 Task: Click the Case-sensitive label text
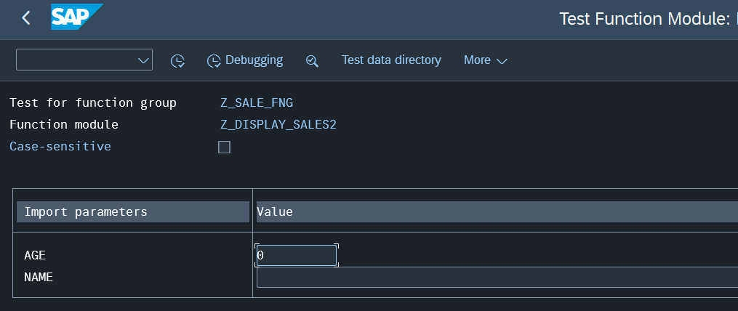[x=60, y=146]
